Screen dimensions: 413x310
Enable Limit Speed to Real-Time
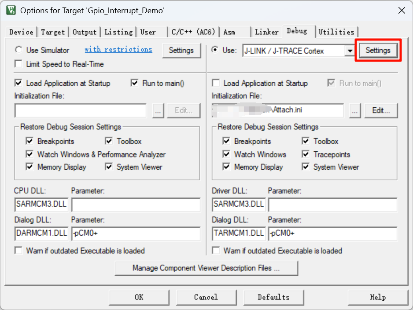pos(18,64)
